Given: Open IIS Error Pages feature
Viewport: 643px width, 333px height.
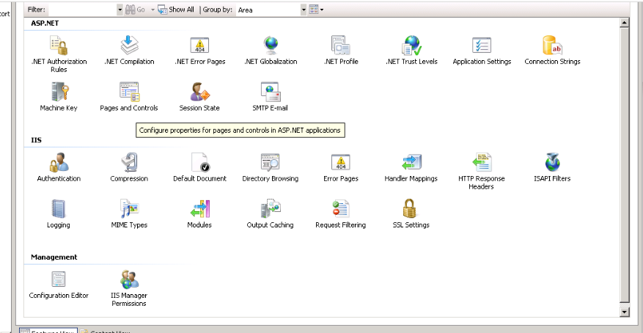Looking at the screenshot, I should 341,167.
